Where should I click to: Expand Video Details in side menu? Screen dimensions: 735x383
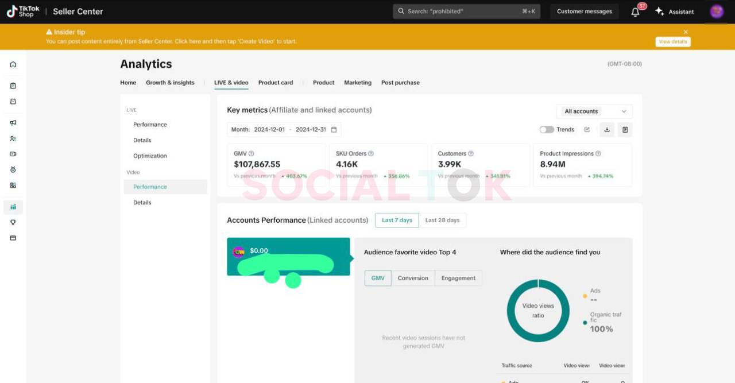(142, 203)
